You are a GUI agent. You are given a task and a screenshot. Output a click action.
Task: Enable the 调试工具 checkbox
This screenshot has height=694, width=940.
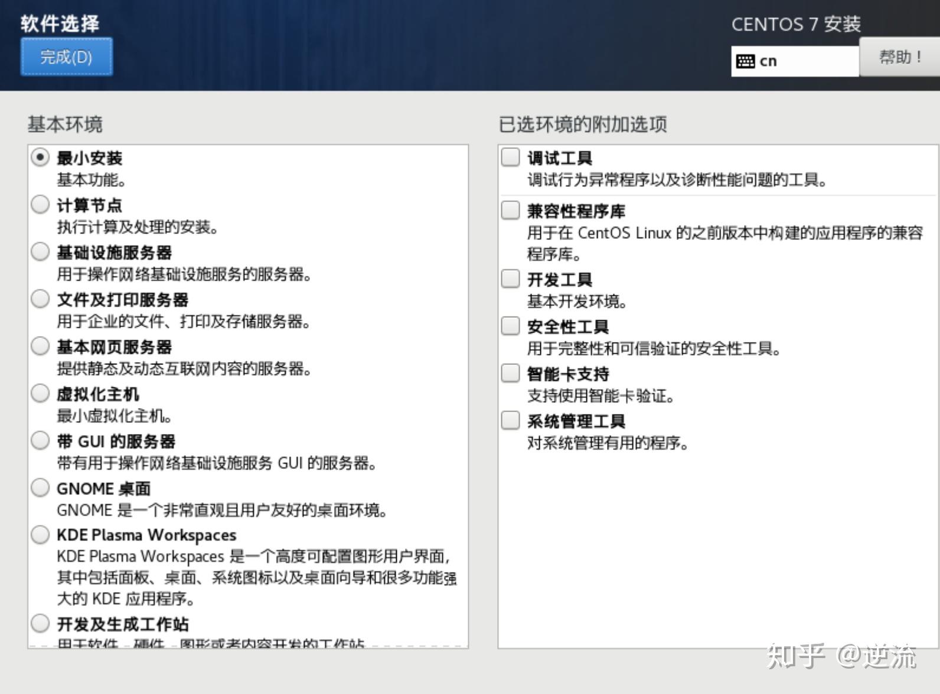coord(510,157)
